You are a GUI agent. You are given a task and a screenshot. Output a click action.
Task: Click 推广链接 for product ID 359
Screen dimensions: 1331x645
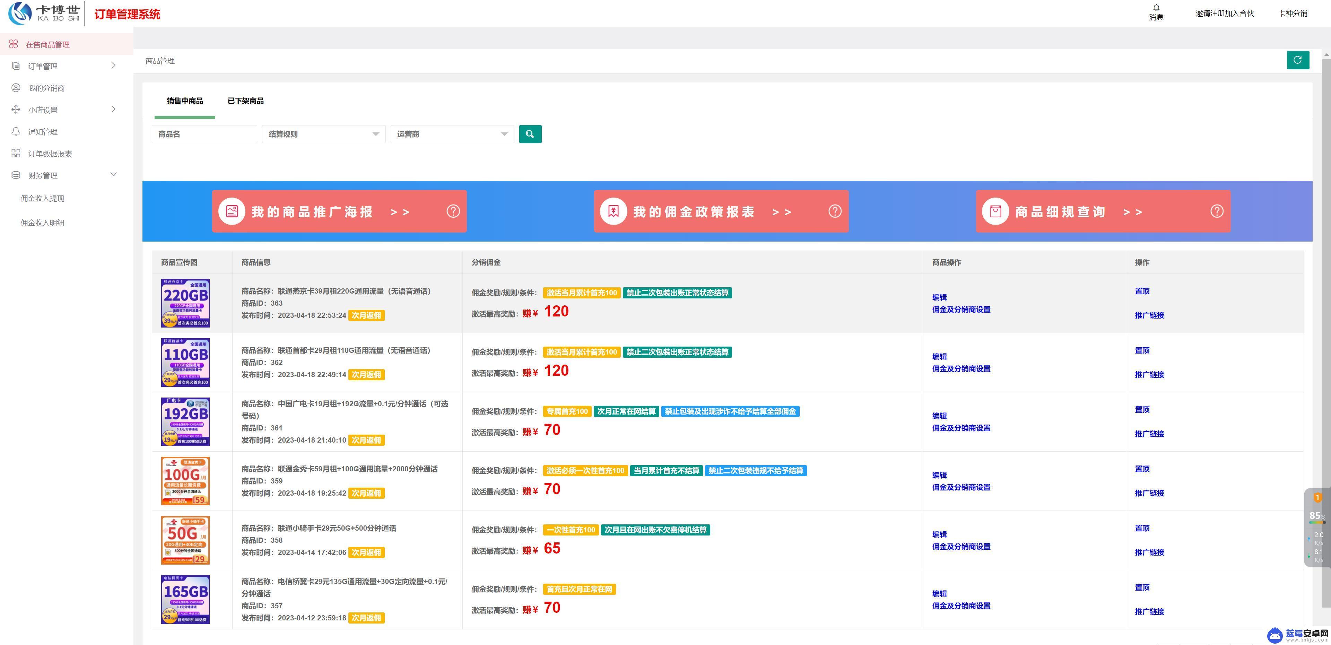coord(1149,493)
